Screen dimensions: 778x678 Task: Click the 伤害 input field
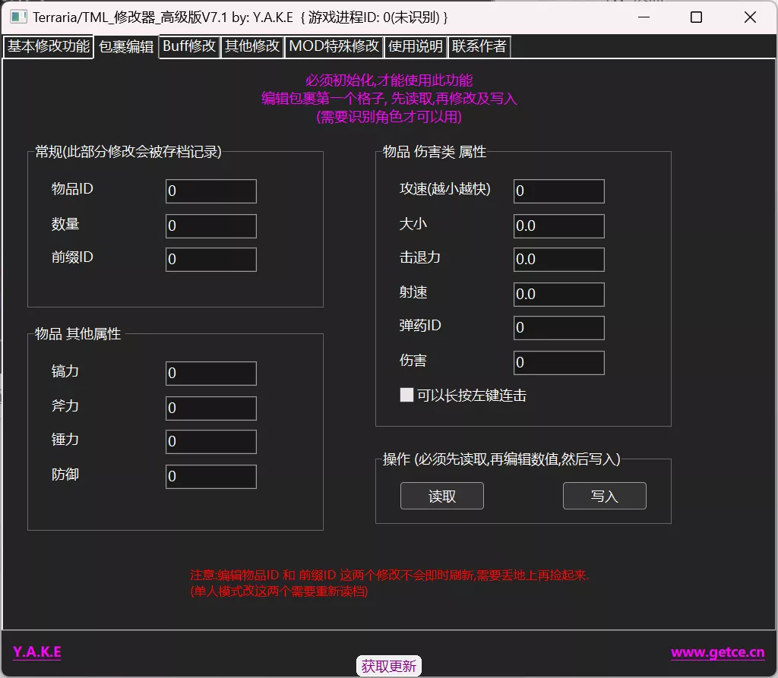tap(558, 363)
